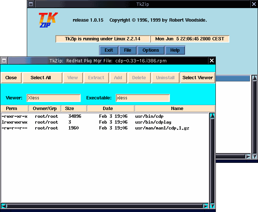
Task: Click the Date column header
Action: click(111, 109)
